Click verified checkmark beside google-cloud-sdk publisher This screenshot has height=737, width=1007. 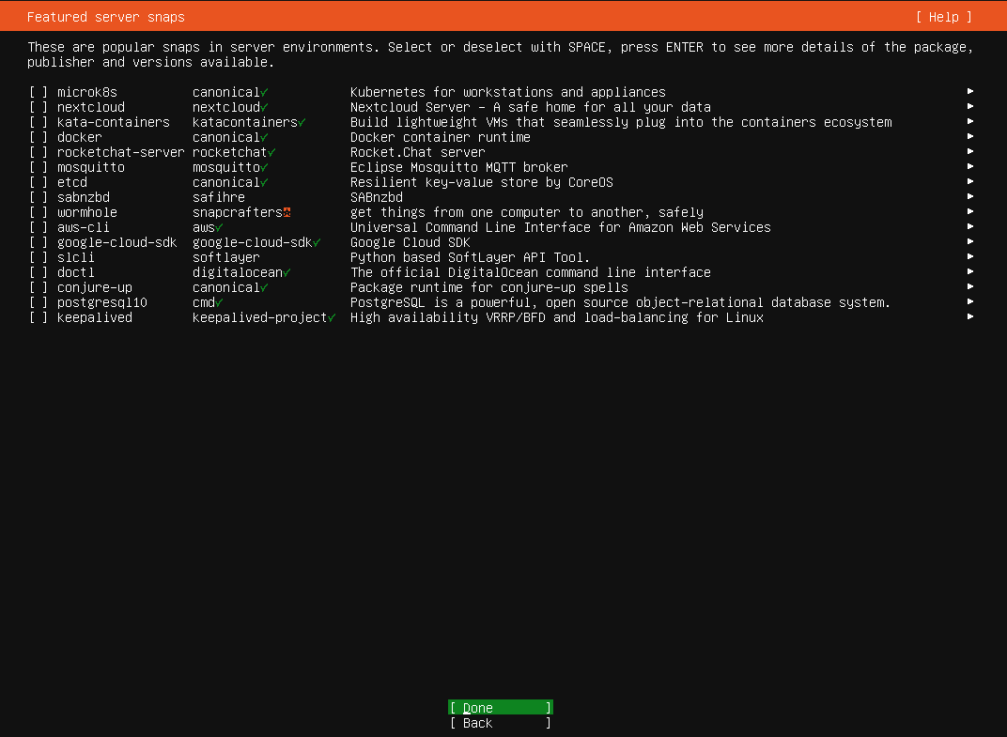coord(317,242)
